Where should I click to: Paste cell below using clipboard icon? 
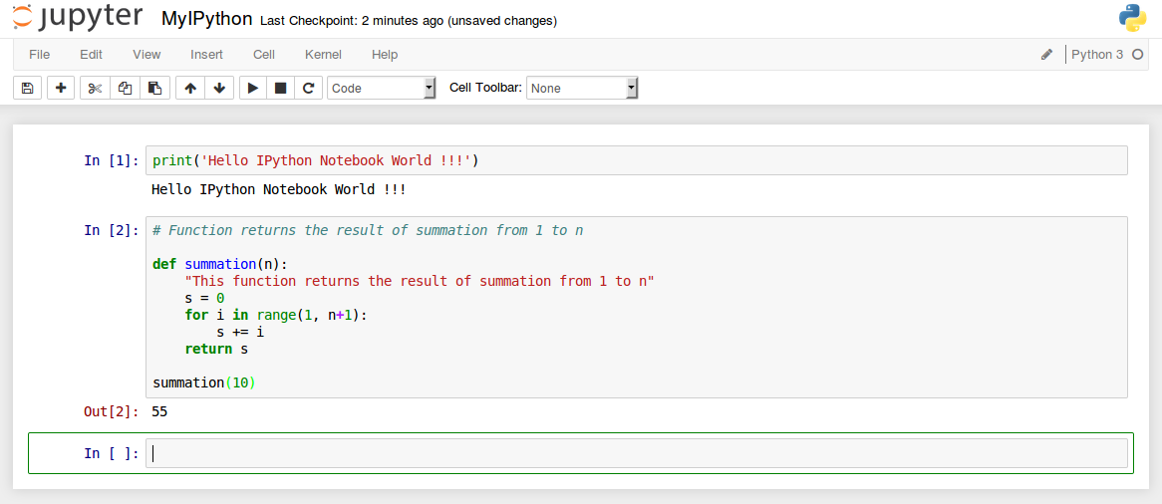click(x=154, y=89)
